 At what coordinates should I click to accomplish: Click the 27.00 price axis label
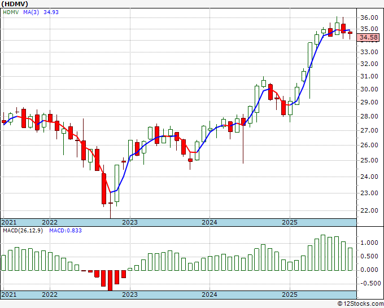(369, 131)
